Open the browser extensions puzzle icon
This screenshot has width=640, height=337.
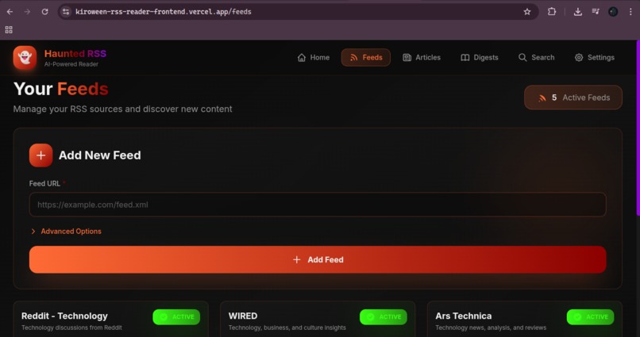tap(552, 12)
